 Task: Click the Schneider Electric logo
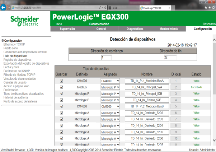pyautogui.click(x=24, y=21)
